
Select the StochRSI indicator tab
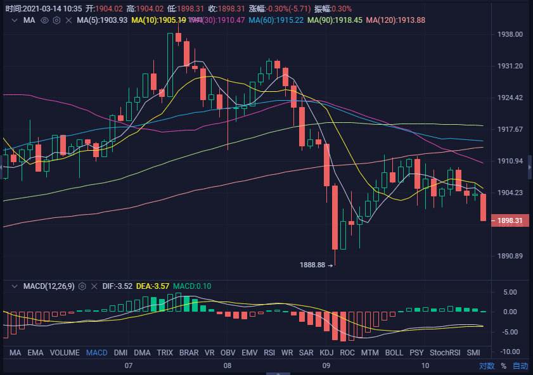click(445, 353)
